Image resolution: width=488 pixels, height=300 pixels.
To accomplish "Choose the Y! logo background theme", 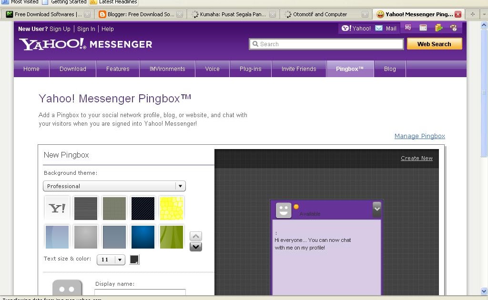I will 57,208.
